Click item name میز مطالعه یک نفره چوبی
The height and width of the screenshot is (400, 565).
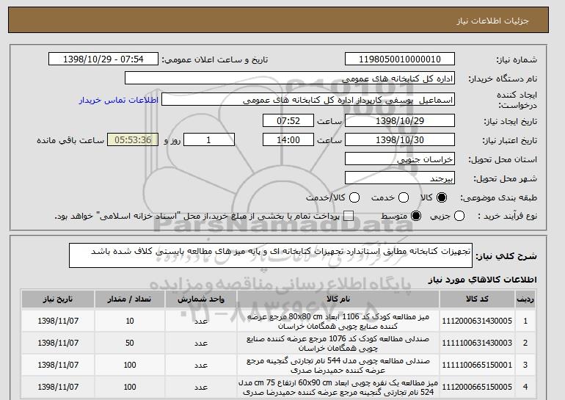(x=338, y=388)
